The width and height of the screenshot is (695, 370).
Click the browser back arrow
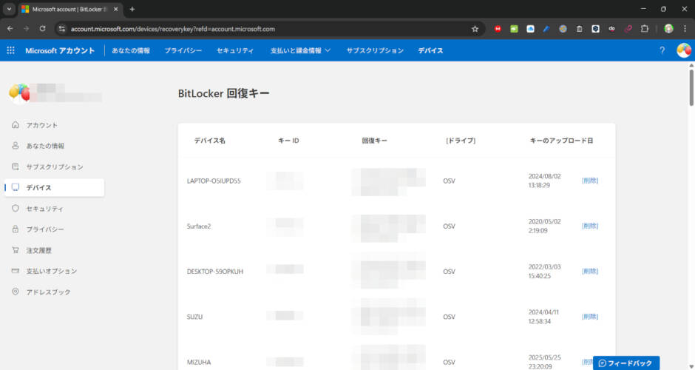coord(10,29)
